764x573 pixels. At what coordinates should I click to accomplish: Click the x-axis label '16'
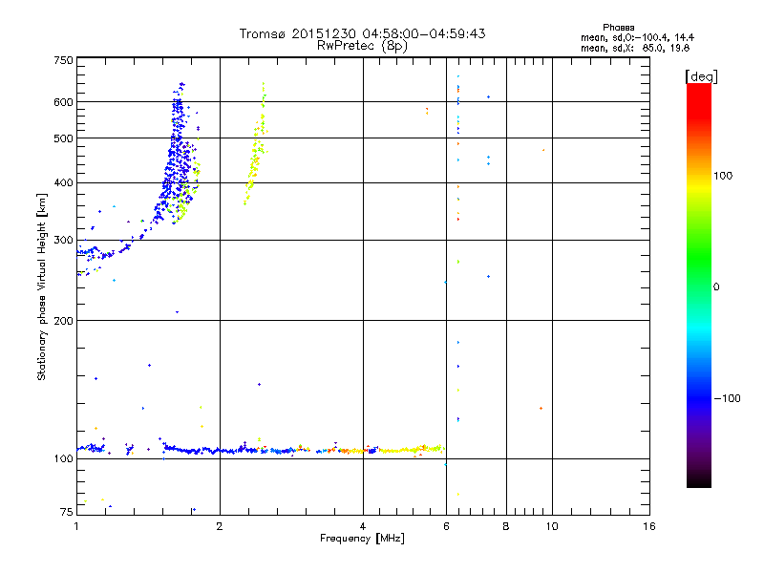(x=649, y=526)
